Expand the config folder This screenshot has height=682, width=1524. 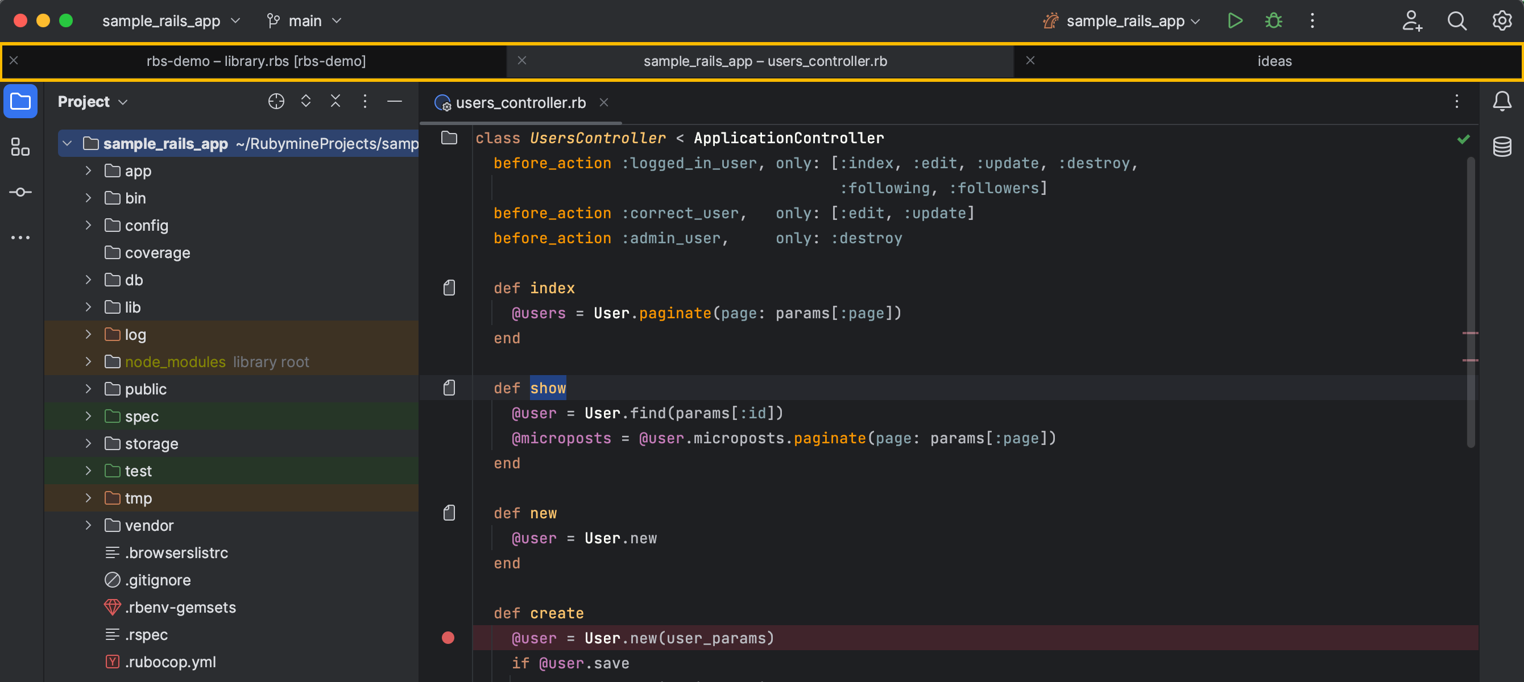pyautogui.click(x=88, y=226)
